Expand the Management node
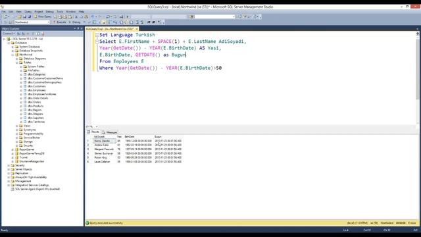Screen dimensions: 421x237 coord(9,181)
